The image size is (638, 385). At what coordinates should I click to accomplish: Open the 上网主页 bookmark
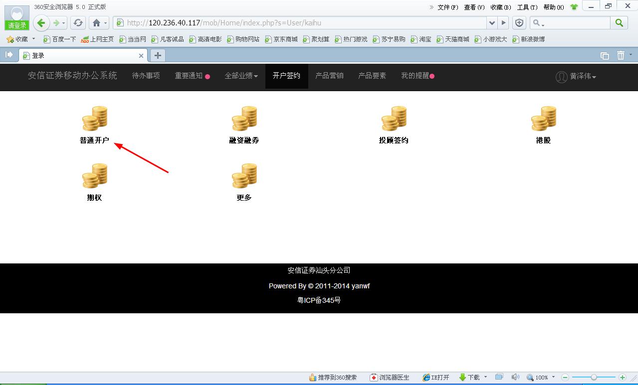(97, 39)
